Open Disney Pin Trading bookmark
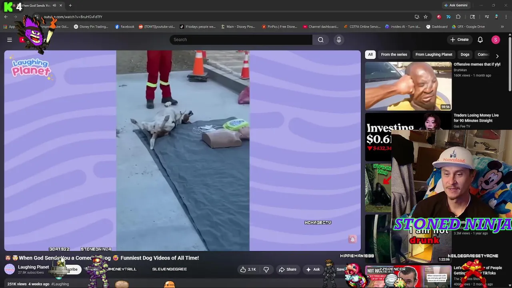The image size is (512, 288). (91, 27)
